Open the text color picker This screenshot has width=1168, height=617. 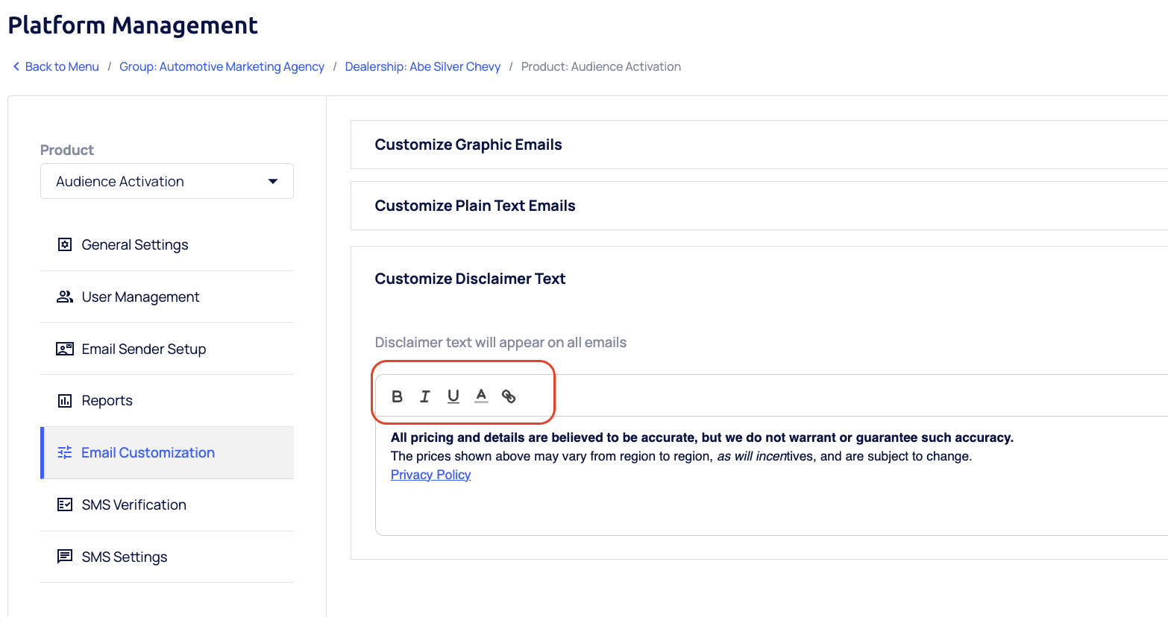coord(481,396)
